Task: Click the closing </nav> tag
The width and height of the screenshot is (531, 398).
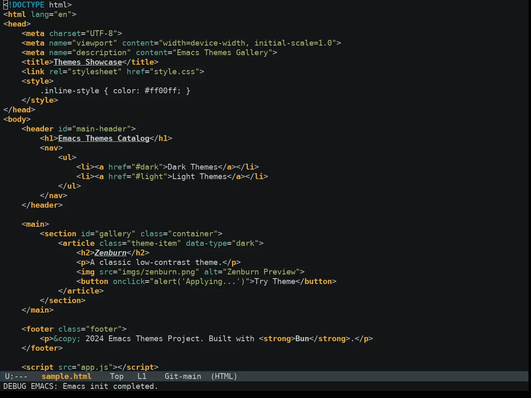Action: [x=54, y=196]
